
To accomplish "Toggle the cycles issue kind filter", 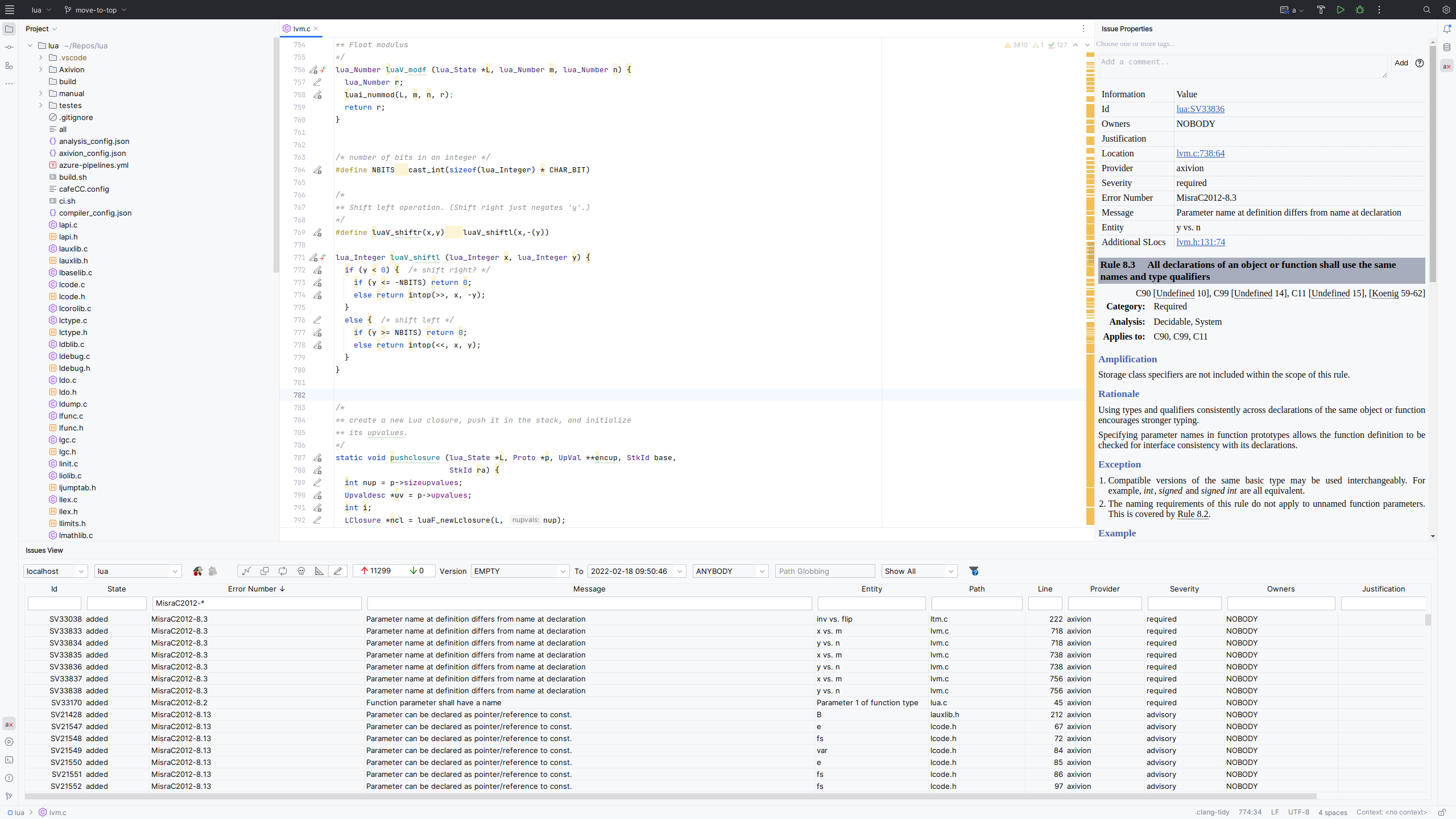I will (x=283, y=571).
